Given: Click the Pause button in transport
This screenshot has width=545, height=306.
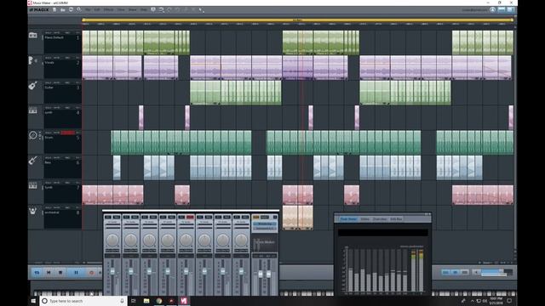Looking at the screenshot, I should 76,273.
